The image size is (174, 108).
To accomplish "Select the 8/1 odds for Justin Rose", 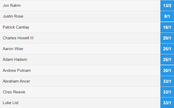I will click(167, 16).
